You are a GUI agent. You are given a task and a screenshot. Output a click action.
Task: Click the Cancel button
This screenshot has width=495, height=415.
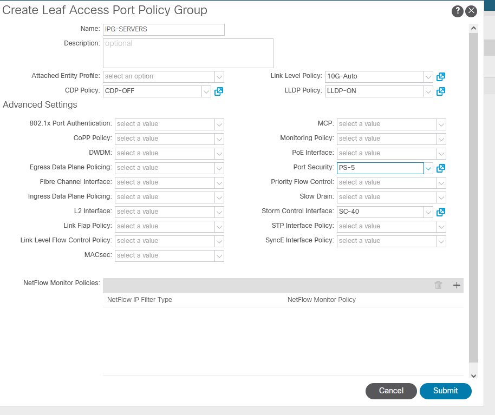click(391, 391)
